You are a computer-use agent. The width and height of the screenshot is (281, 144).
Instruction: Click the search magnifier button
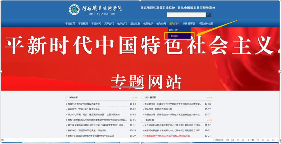208,15
